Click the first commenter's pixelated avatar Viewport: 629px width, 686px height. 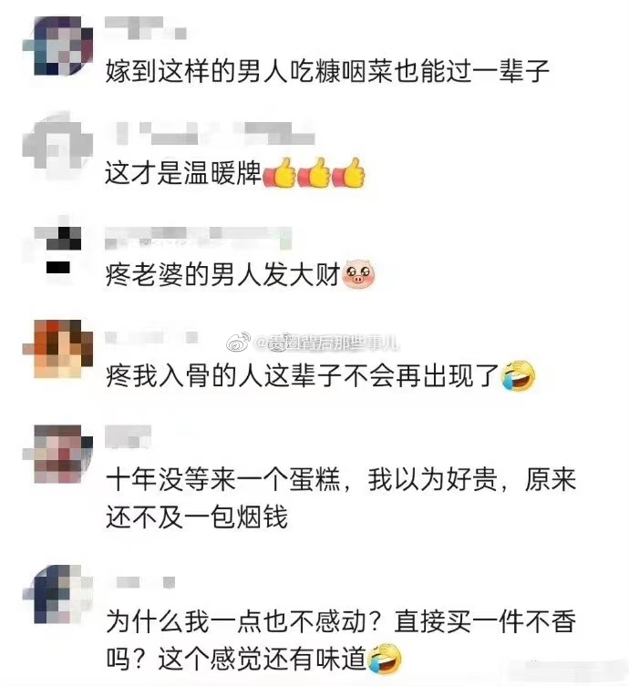[58, 46]
